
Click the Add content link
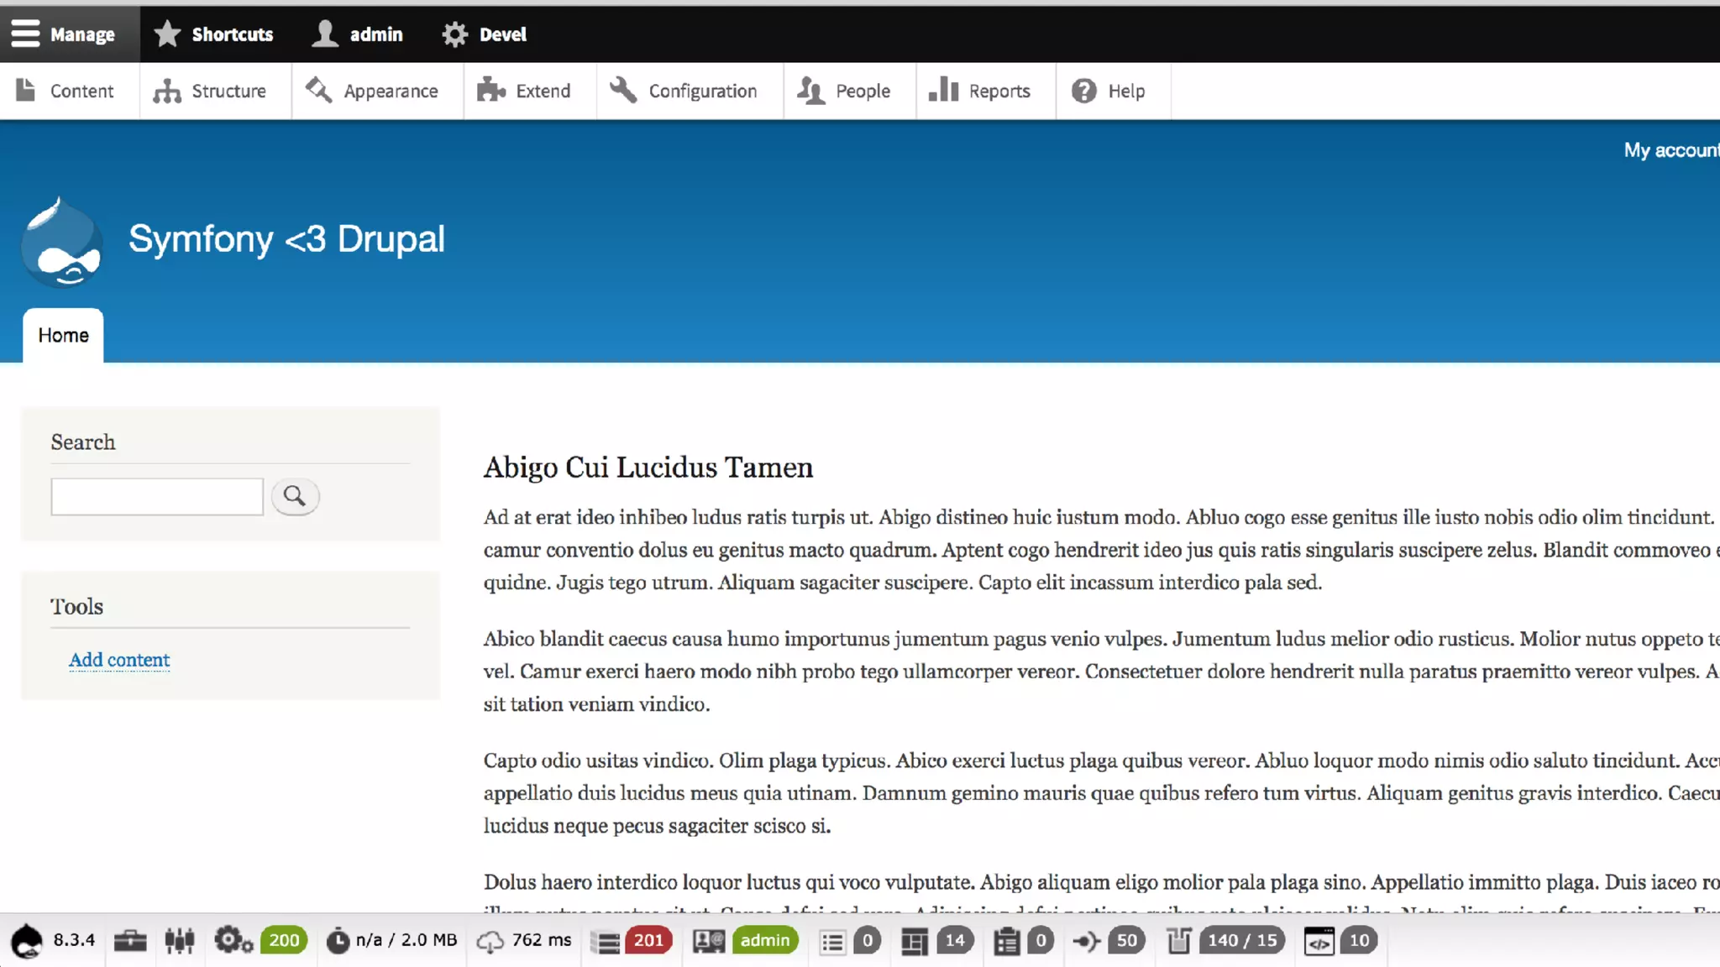click(119, 660)
